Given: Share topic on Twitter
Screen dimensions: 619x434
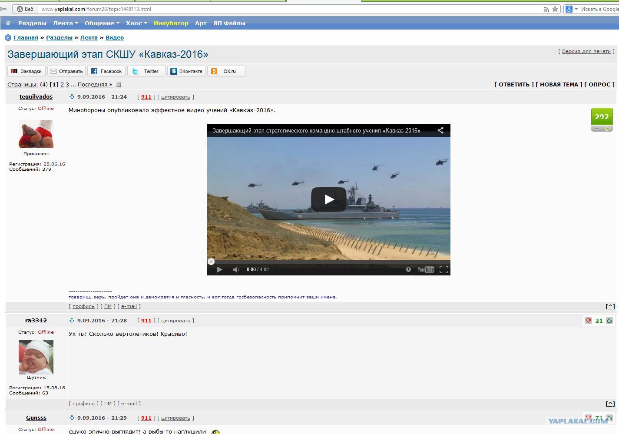Looking at the screenshot, I should 146,71.
